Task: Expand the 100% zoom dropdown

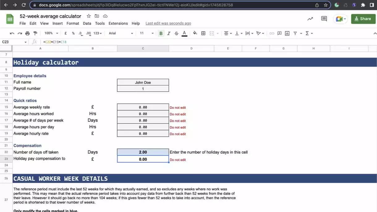Action: point(51,33)
